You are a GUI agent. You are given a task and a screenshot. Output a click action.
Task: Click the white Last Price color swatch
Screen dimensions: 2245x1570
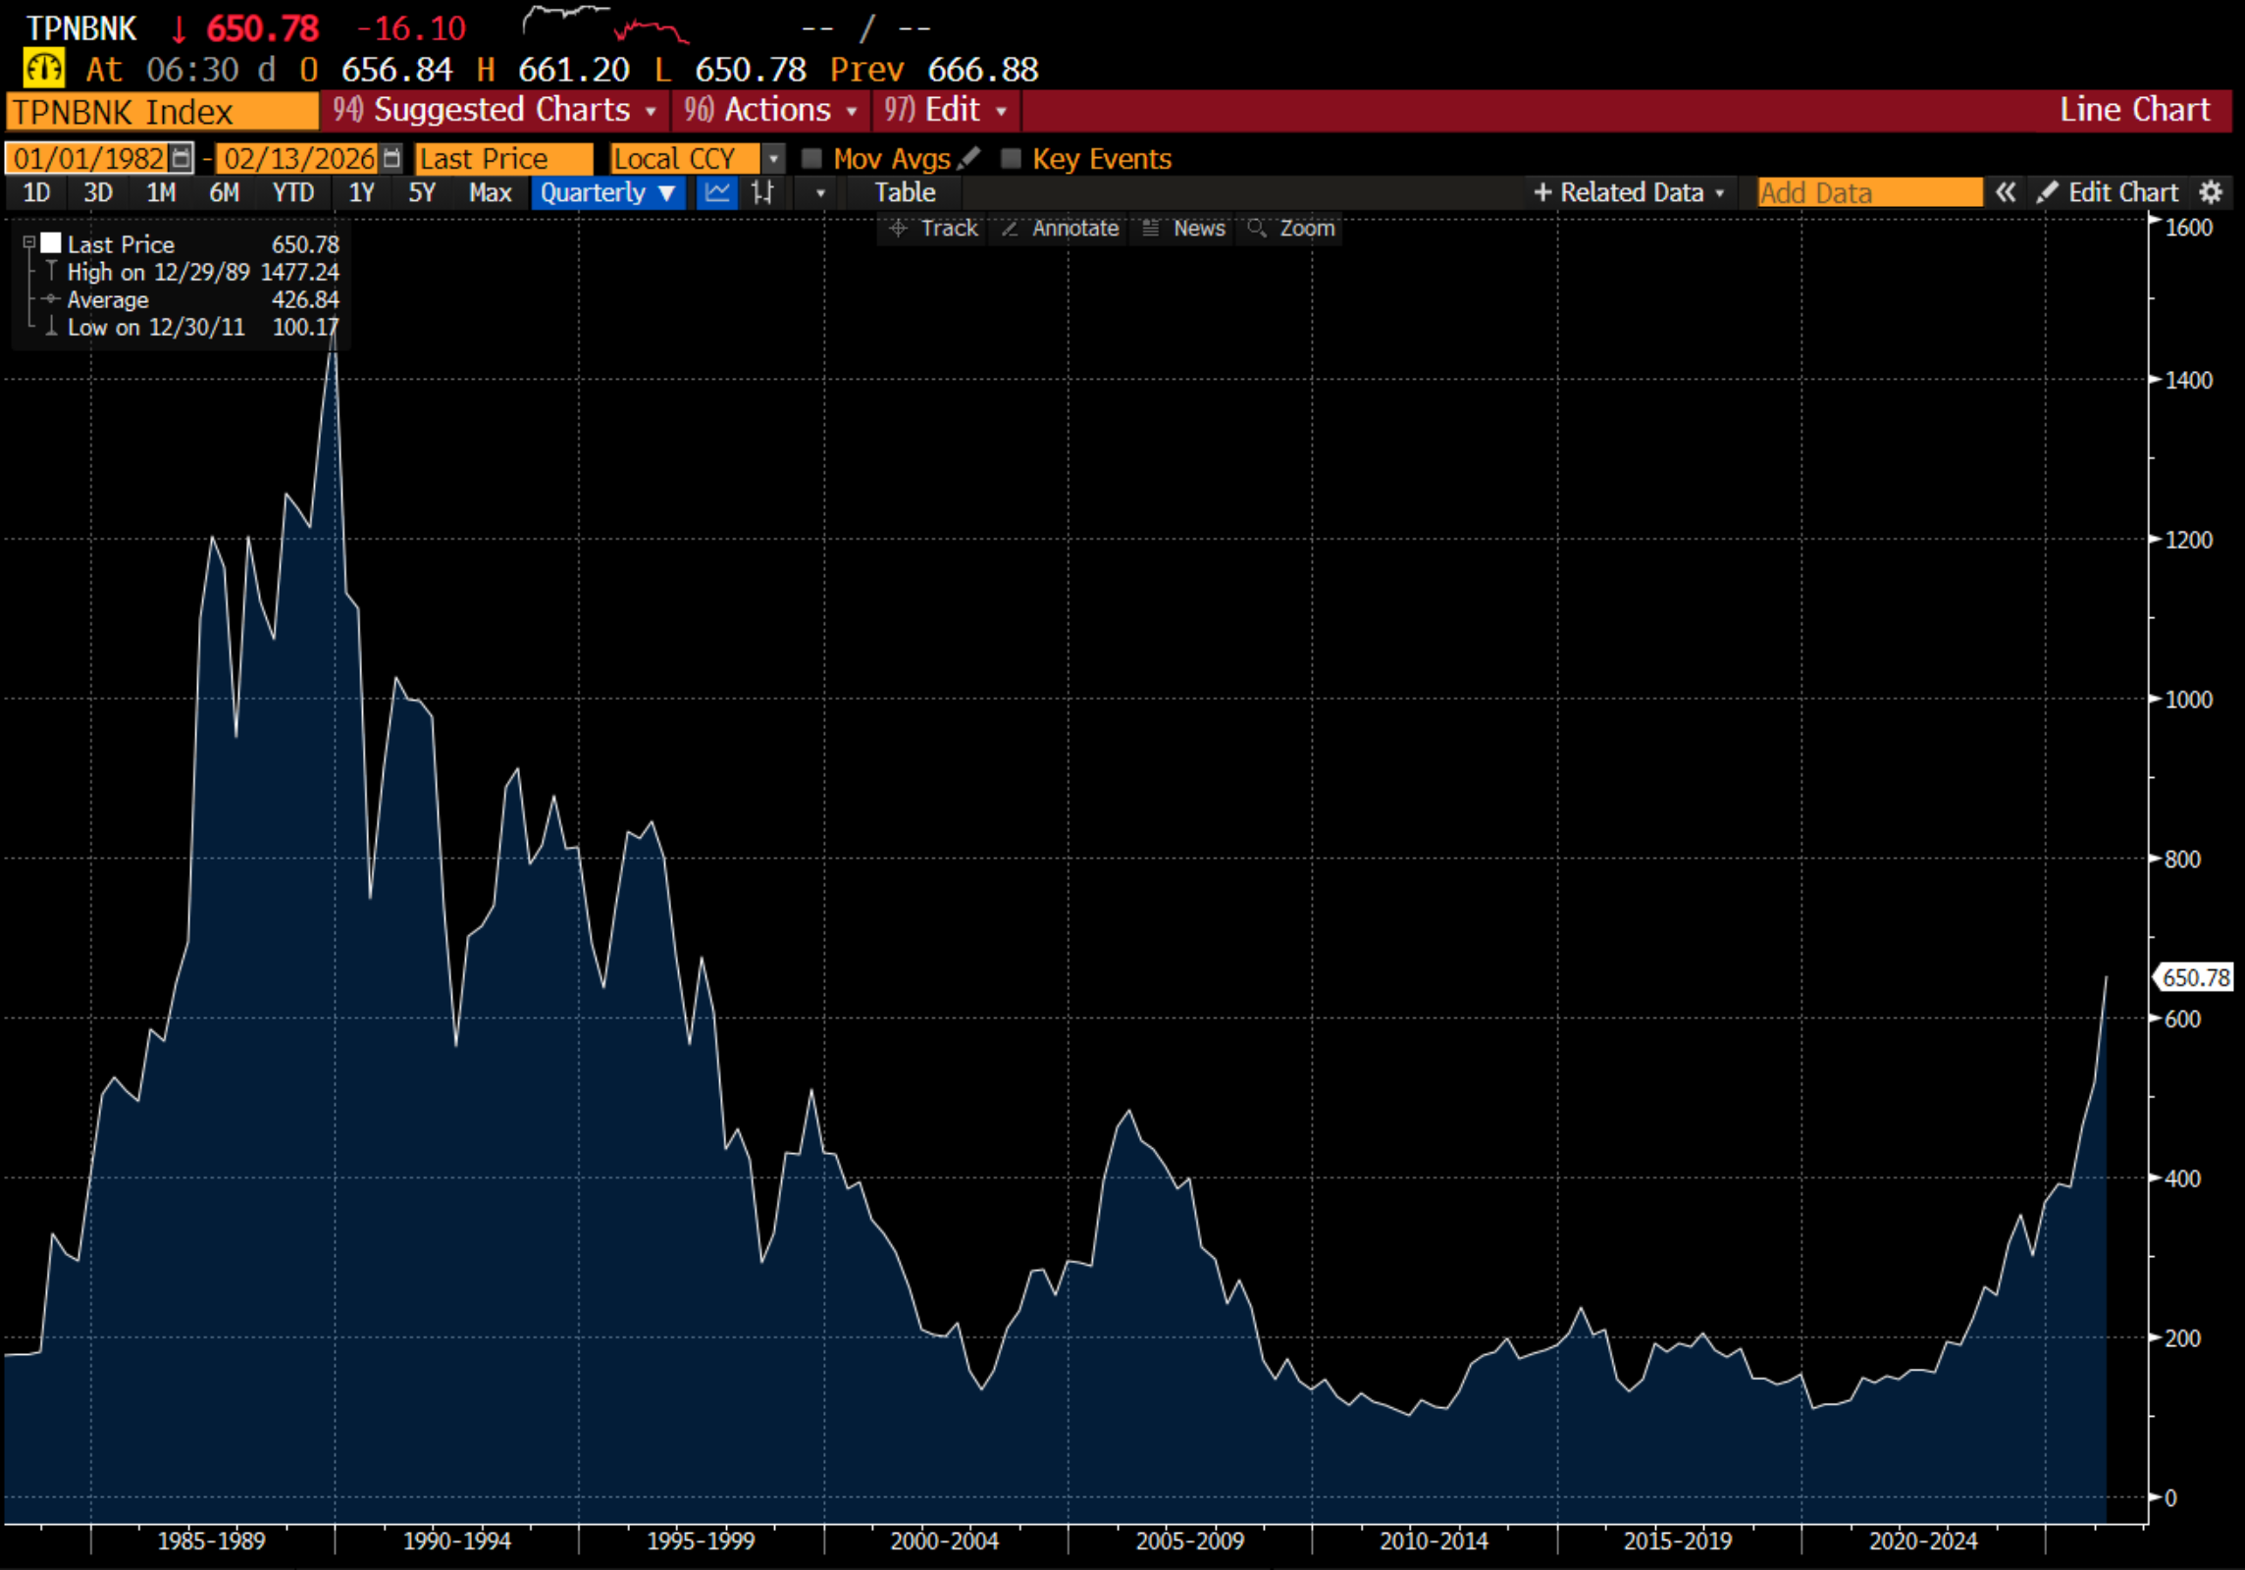[x=51, y=242]
